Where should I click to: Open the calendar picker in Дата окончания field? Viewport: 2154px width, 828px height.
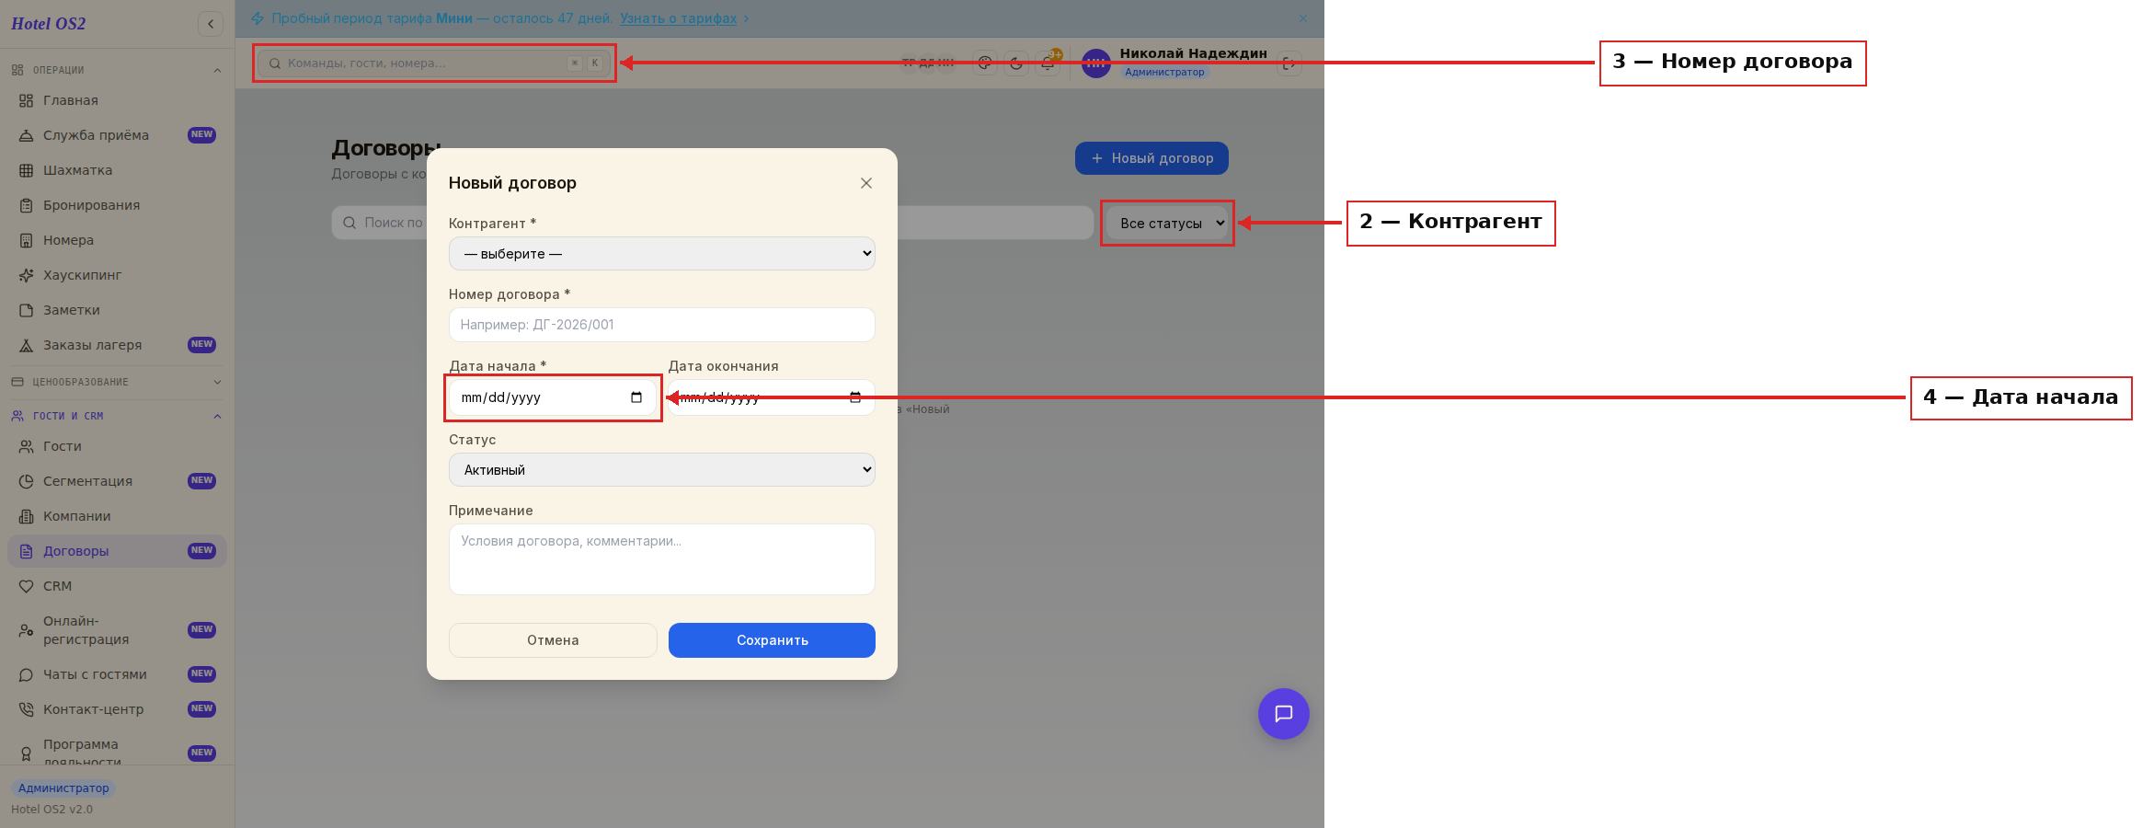point(855,397)
